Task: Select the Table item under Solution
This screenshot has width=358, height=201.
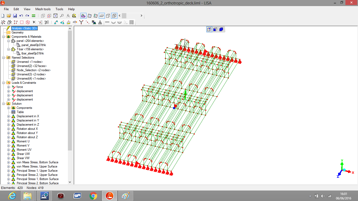Action: 20,112
